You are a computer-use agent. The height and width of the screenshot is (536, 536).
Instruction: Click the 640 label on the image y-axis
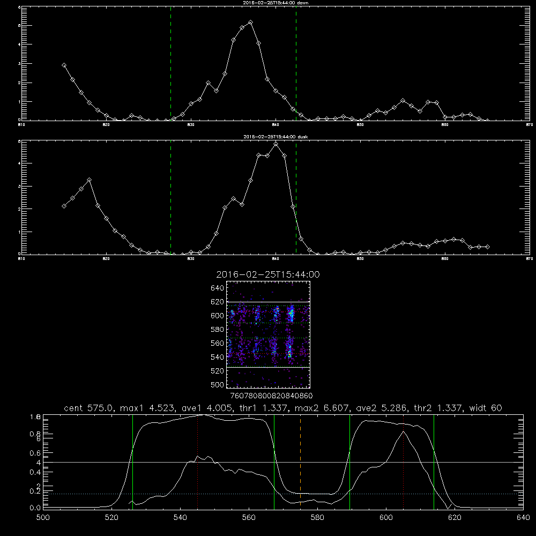pos(218,288)
